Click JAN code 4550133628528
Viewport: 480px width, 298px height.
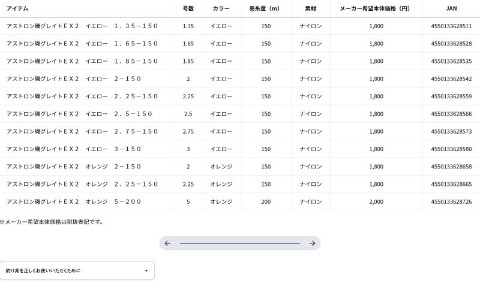click(451, 43)
